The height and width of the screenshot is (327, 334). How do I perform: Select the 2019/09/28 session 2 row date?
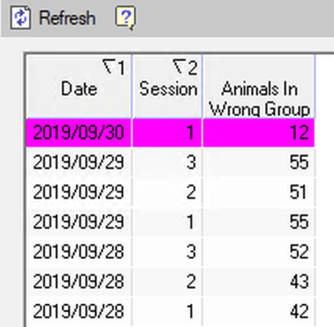tap(79, 282)
